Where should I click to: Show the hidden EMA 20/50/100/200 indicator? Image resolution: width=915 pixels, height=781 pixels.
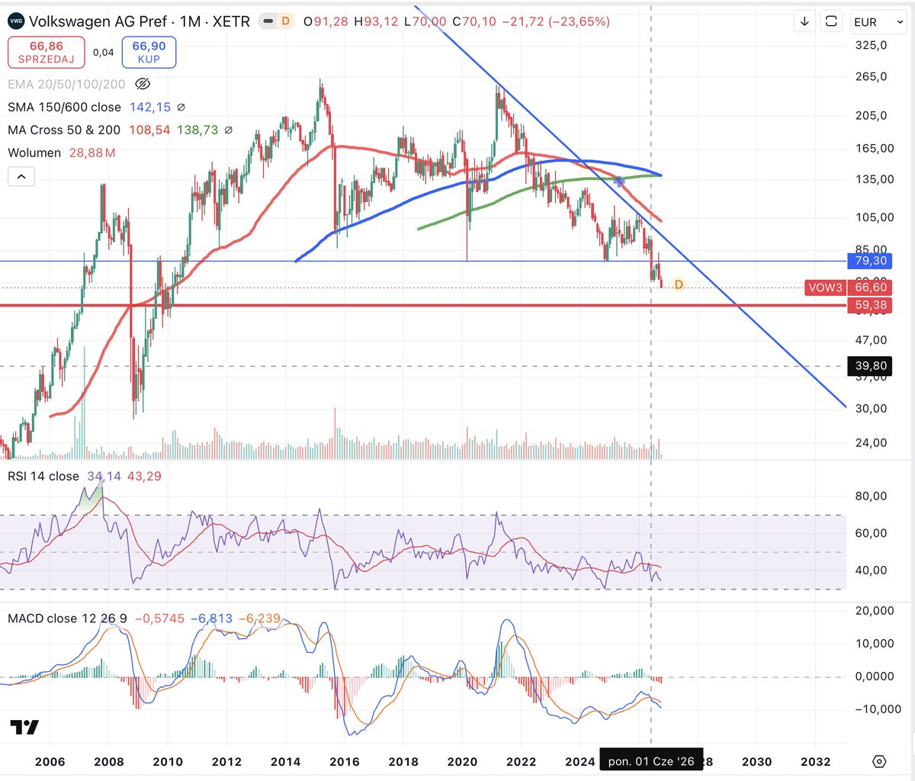(142, 84)
